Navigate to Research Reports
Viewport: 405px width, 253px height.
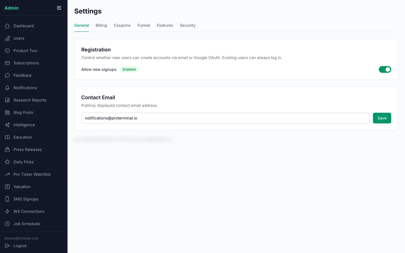pyautogui.click(x=30, y=100)
